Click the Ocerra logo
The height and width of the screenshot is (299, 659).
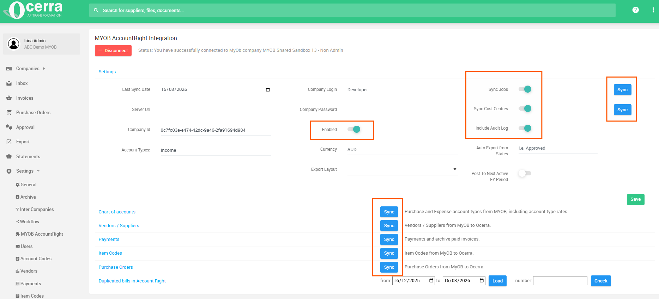33,10
